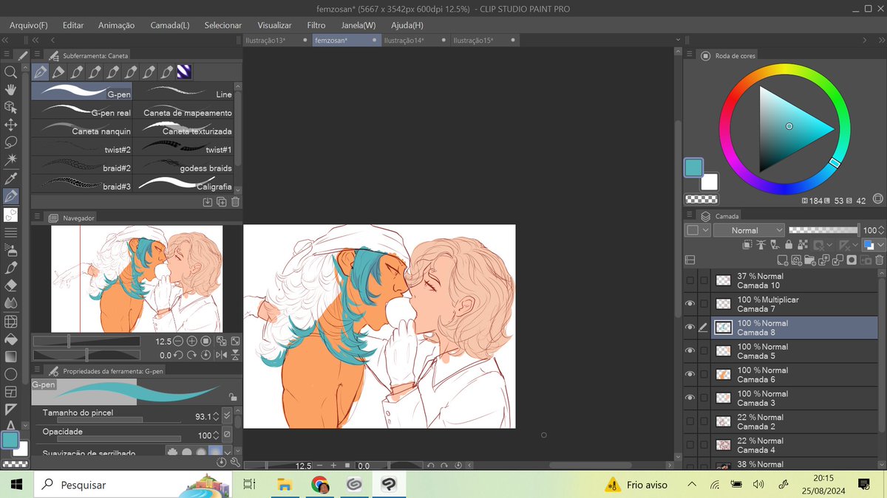Image resolution: width=887 pixels, height=498 pixels.
Task: Open the layer palette color dropdown
Action: click(x=697, y=230)
